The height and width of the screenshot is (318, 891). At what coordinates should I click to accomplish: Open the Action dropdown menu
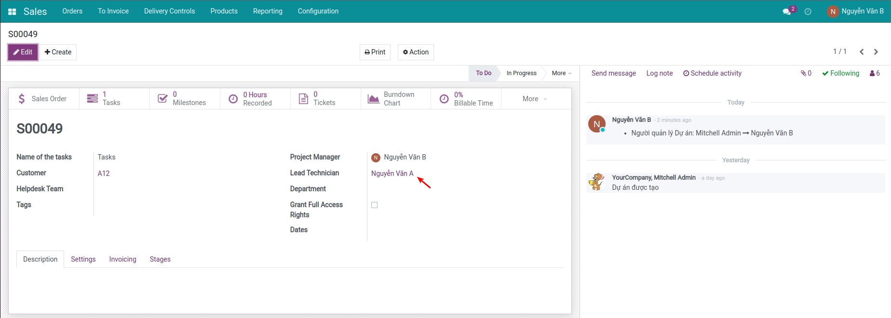(x=416, y=52)
